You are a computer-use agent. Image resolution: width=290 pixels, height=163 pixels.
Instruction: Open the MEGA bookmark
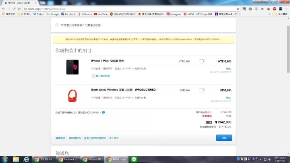coord(189,14)
